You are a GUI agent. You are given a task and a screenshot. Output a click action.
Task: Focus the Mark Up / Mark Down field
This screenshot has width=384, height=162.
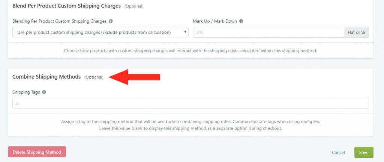click(268, 32)
